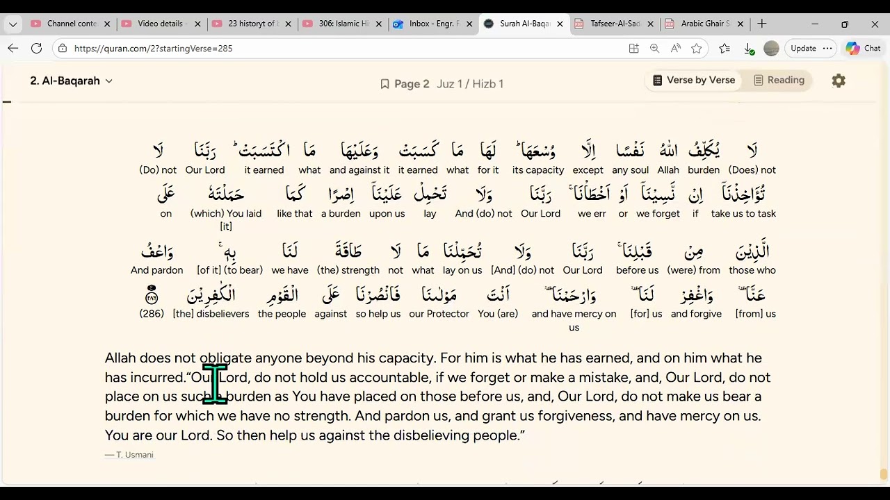The width and height of the screenshot is (890, 500).
Task: Click the browser Update button
Action: coord(803,48)
